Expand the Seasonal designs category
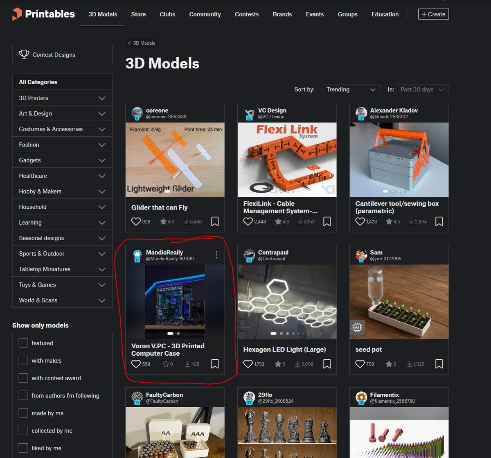Screen dimensions: 491x458 [102, 238]
